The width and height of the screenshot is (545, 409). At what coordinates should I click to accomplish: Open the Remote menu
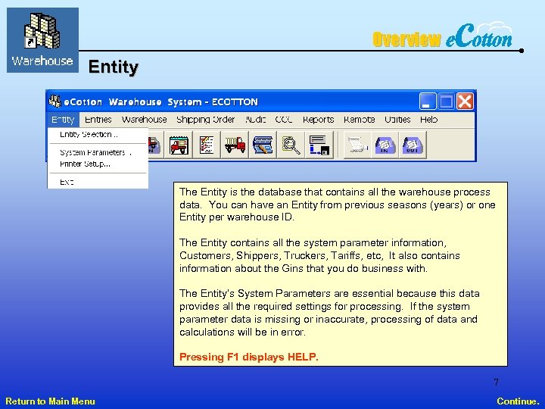[x=359, y=120]
